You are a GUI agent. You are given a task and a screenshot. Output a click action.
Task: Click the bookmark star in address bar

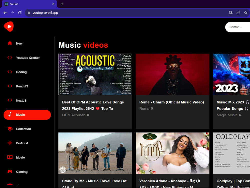coord(246,13)
